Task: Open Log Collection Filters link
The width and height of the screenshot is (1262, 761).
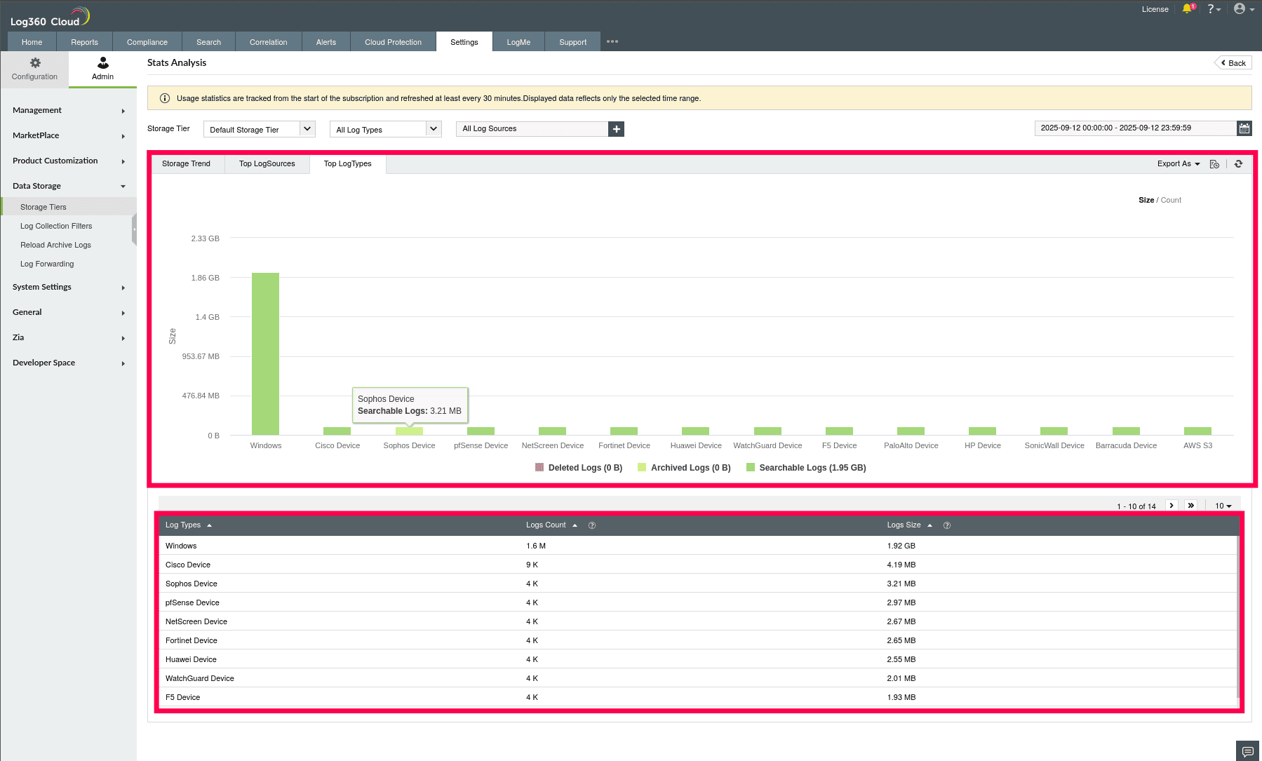Action: [x=56, y=227]
